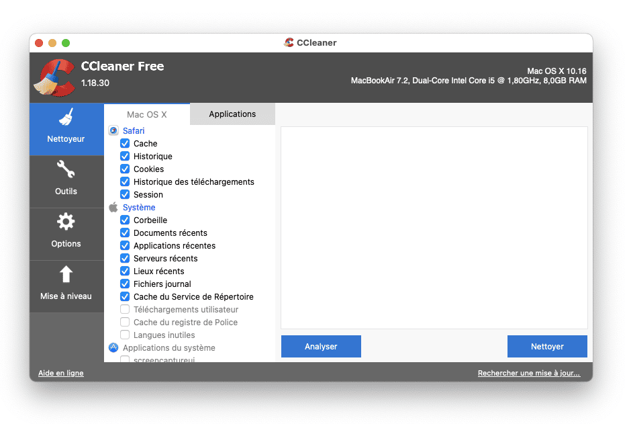Select the Système category heading

click(x=139, y=208)
